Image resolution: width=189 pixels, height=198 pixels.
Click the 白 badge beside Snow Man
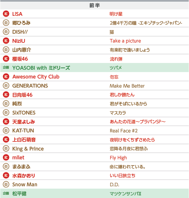tap(6, 184)
